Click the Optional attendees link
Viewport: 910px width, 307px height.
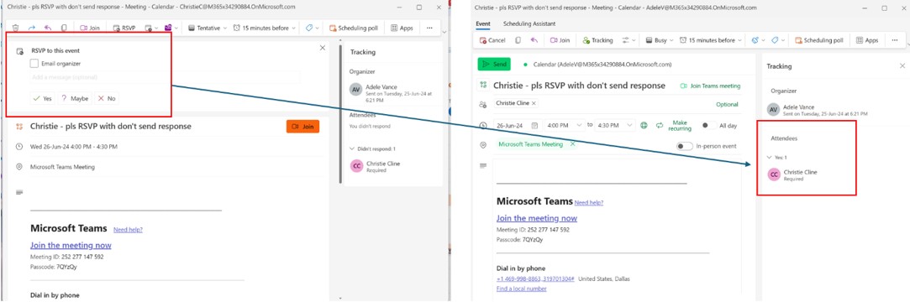tap(727, 104)
